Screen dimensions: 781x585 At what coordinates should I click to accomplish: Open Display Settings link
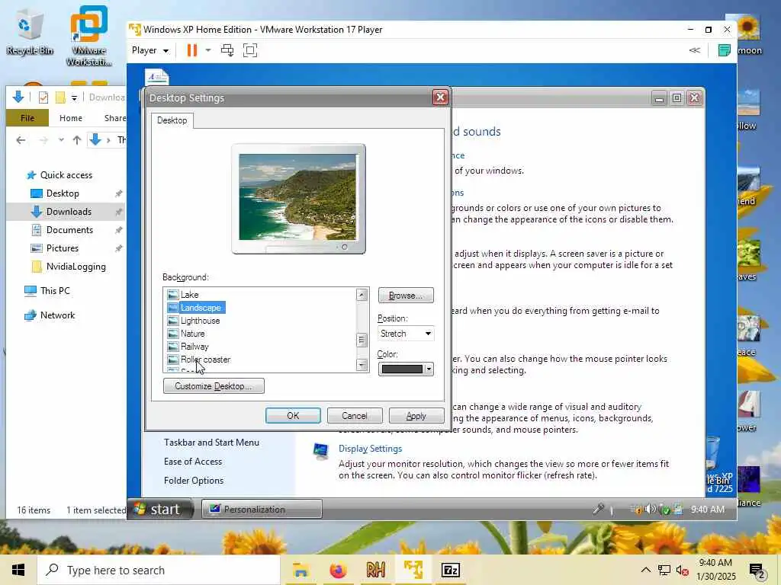point(370,449)
